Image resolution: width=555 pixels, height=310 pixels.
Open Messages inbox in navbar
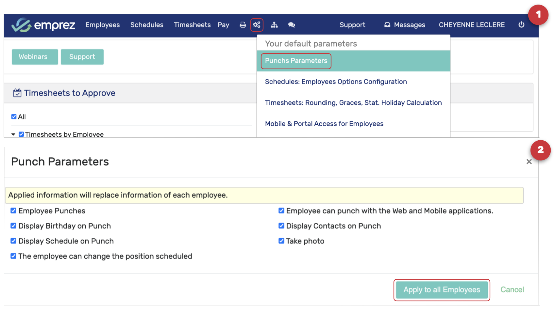pyautogui.click(x=405, y=25)
